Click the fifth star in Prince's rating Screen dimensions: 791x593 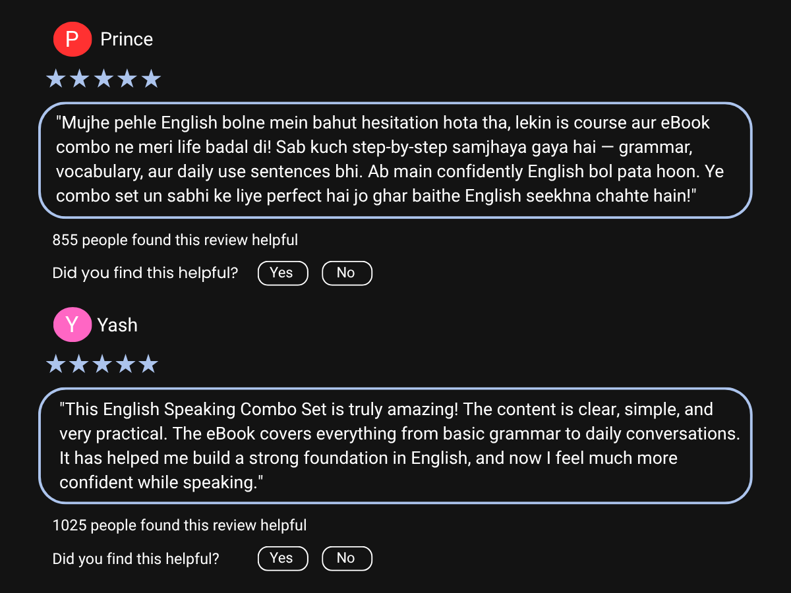click(x=151, y=79)
